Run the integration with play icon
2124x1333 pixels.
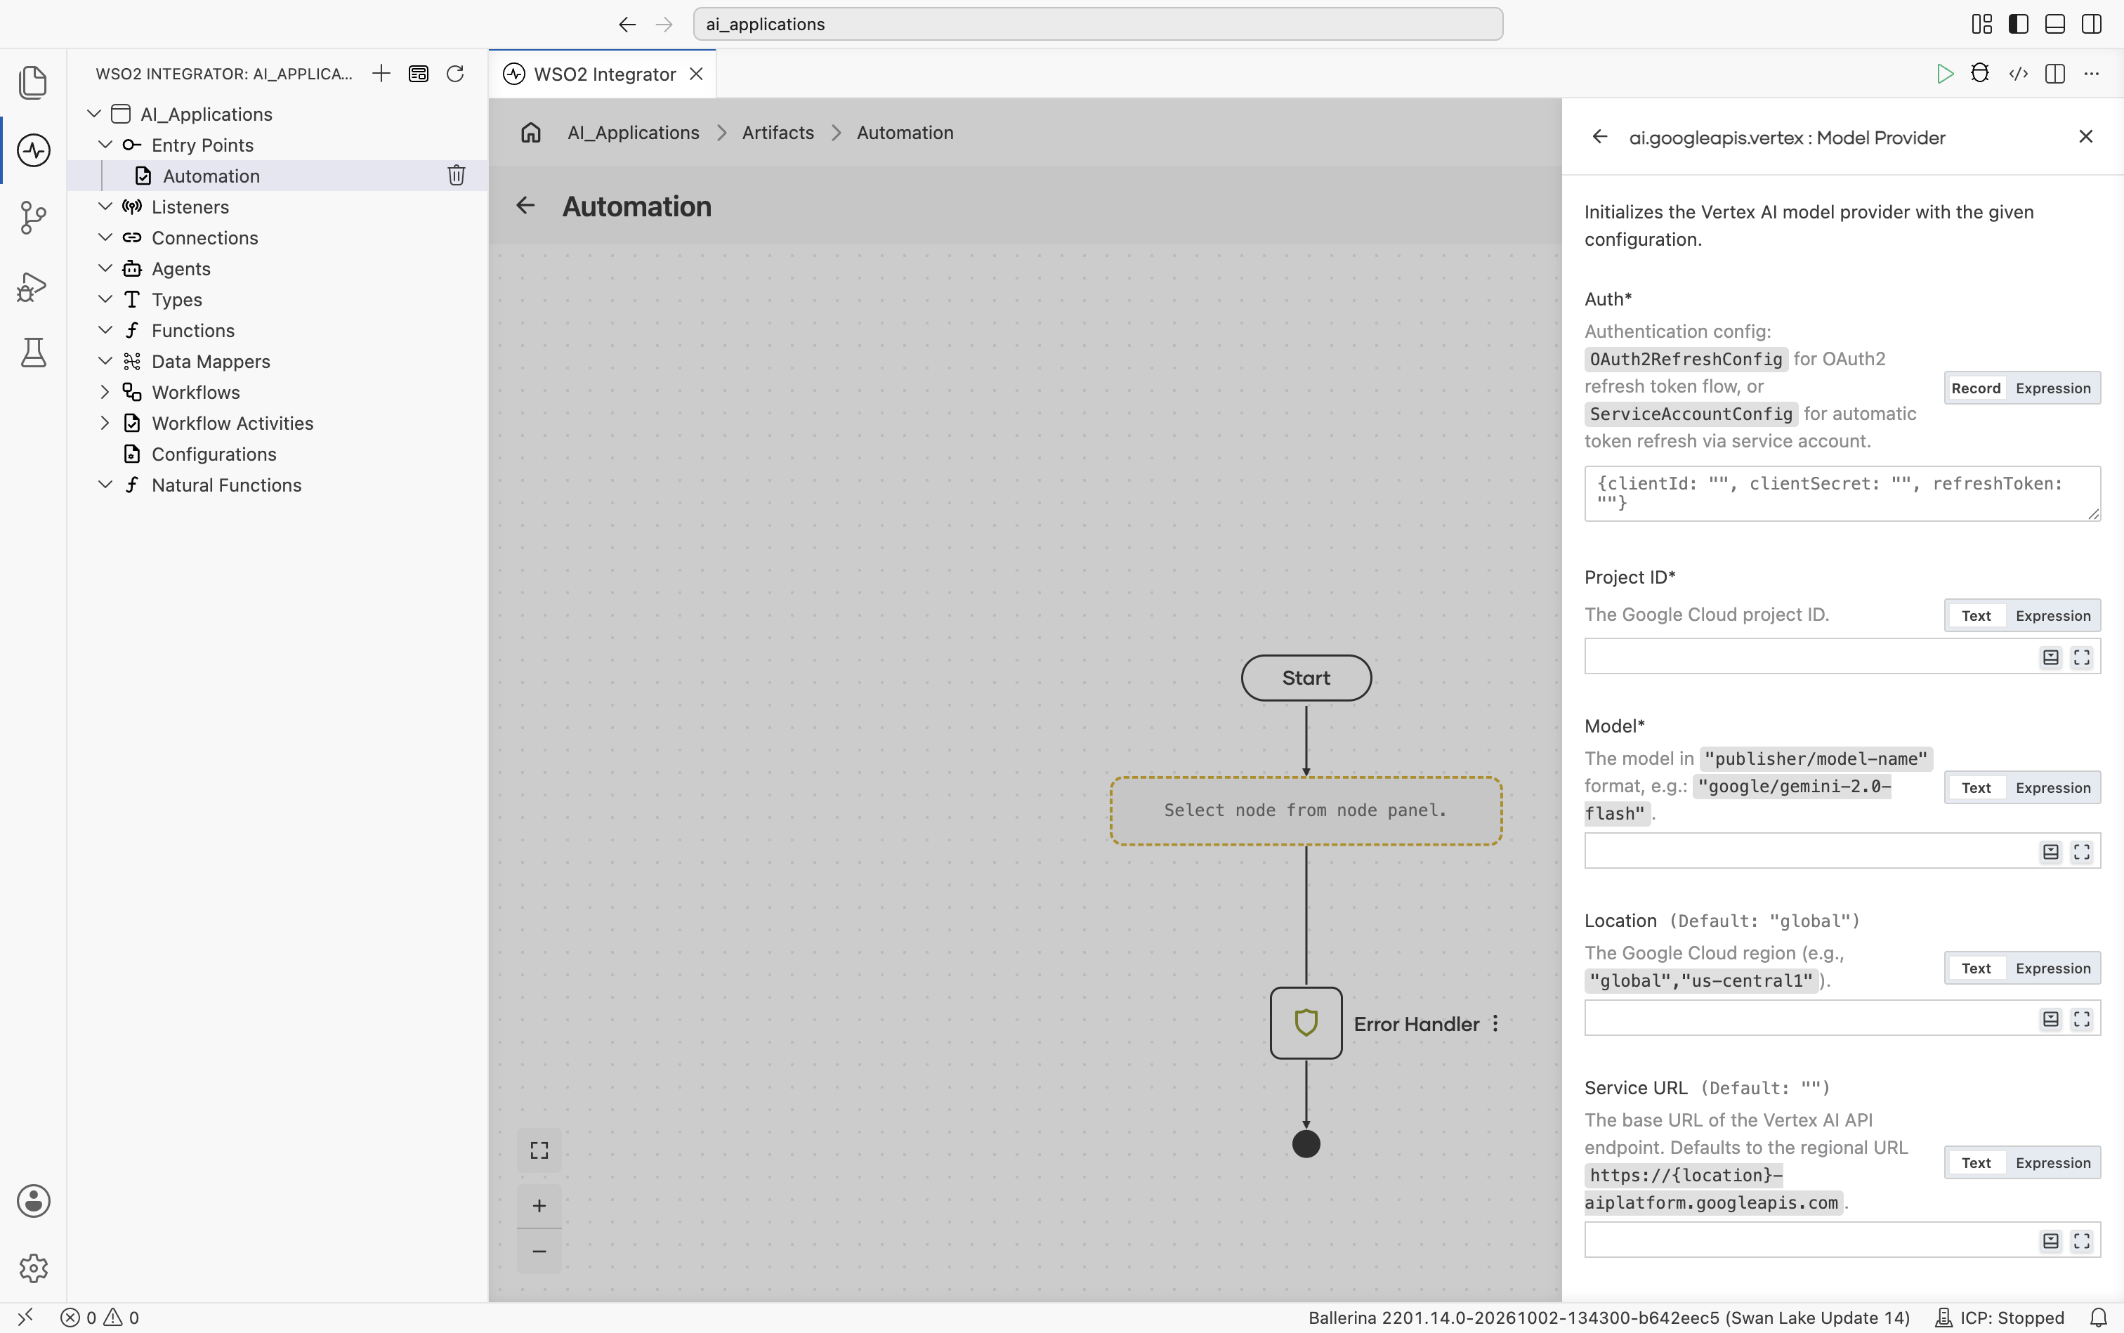click(x=1944, y=73)
